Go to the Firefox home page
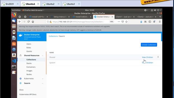174x98 pixels. pyautogui.click(x=33, y=22)
